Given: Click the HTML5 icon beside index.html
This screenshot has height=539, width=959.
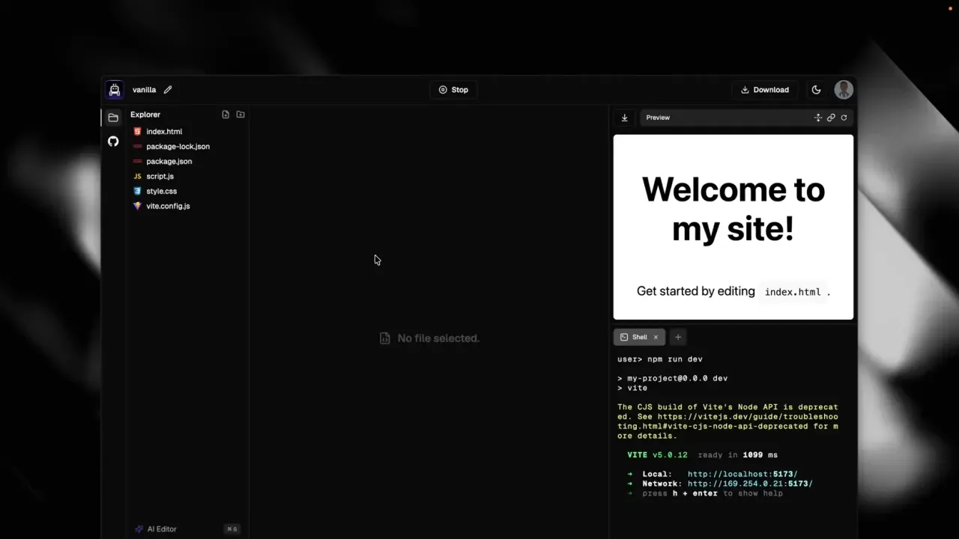Looking at the screenshot, I should (137, 132).
